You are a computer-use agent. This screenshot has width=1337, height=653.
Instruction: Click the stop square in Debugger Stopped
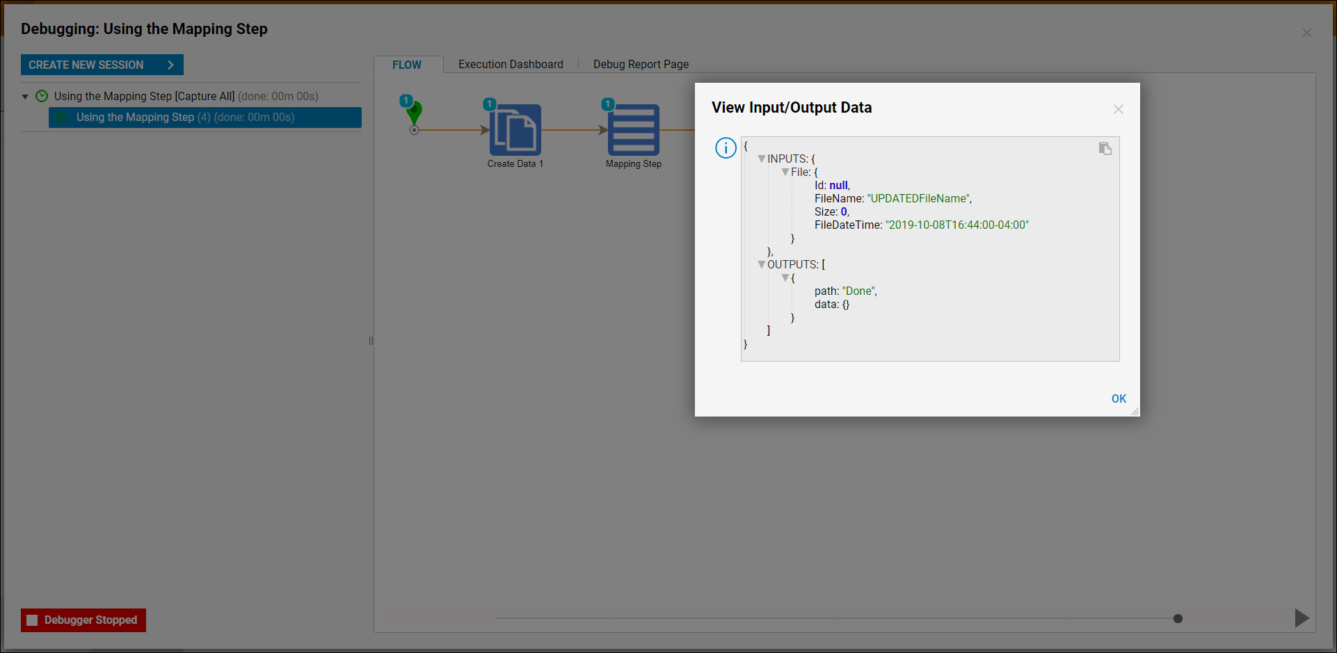[32, 620]
